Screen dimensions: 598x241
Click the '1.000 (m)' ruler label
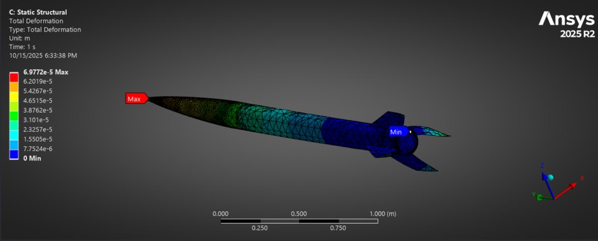(x=383, y=214)
